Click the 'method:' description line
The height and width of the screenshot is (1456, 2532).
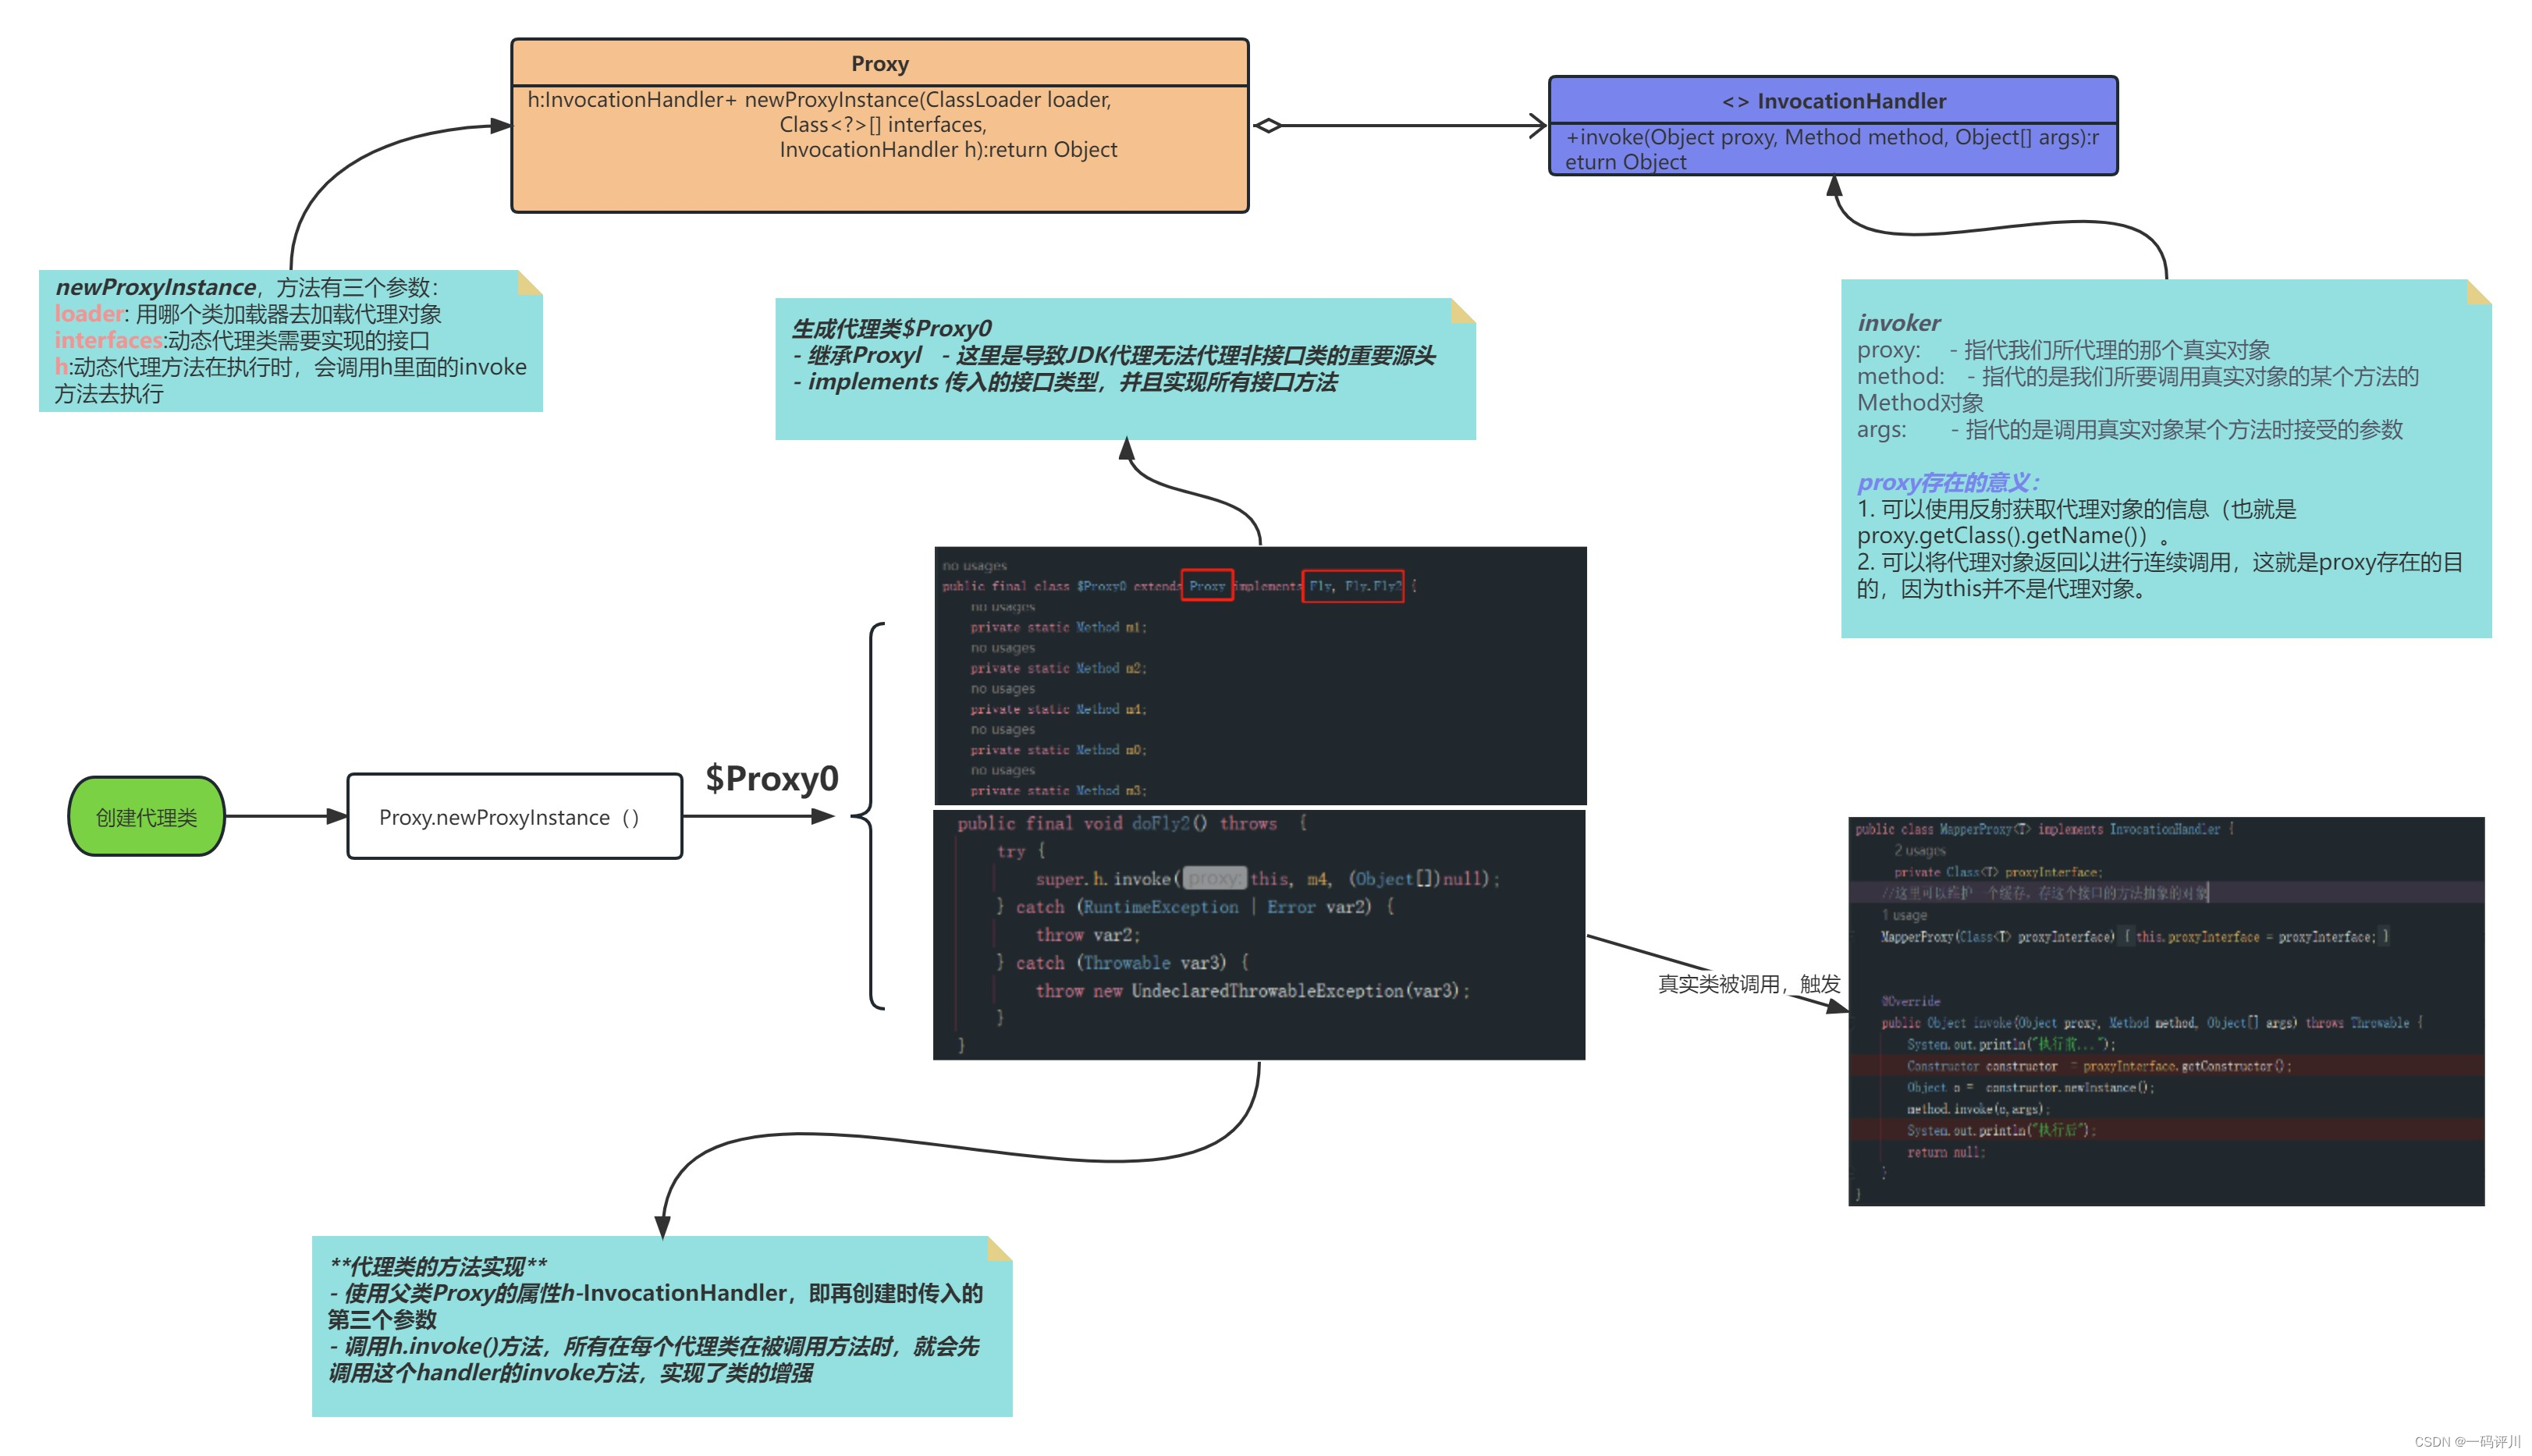(2137, 389)
